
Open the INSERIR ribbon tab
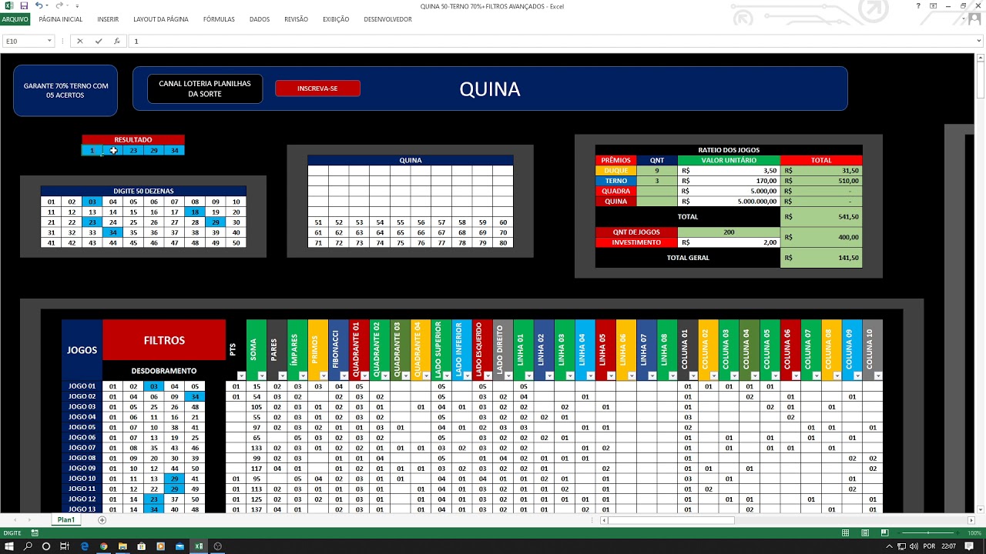tap(108, 19)
